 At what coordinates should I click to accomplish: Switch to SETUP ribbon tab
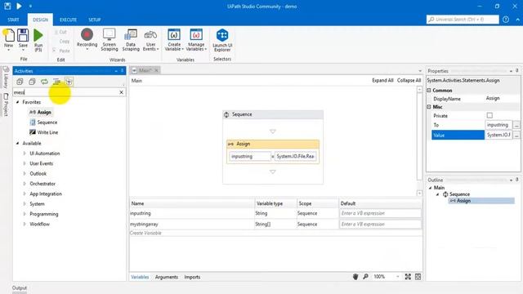[95, 20]
